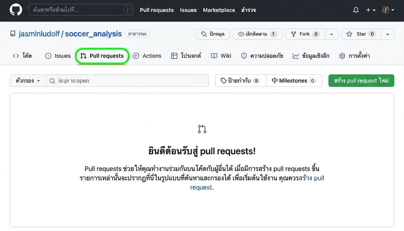The image size is (404, 231).
Task: Go to Marketplace in the top navigation
Action: tap(219, 10)
